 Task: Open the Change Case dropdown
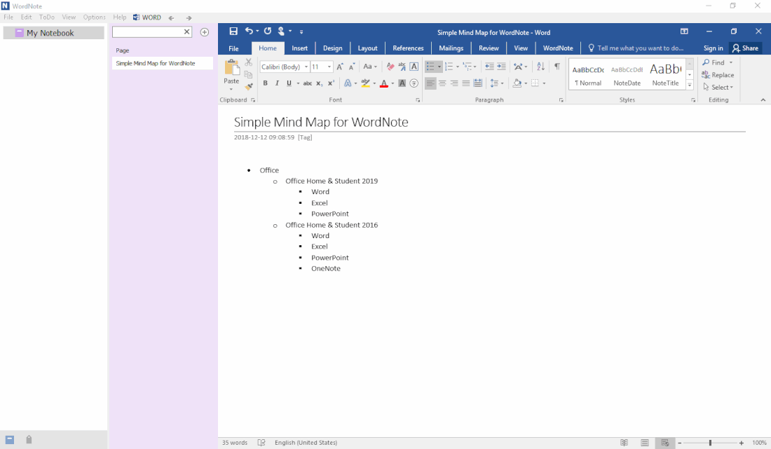point(370,67)
